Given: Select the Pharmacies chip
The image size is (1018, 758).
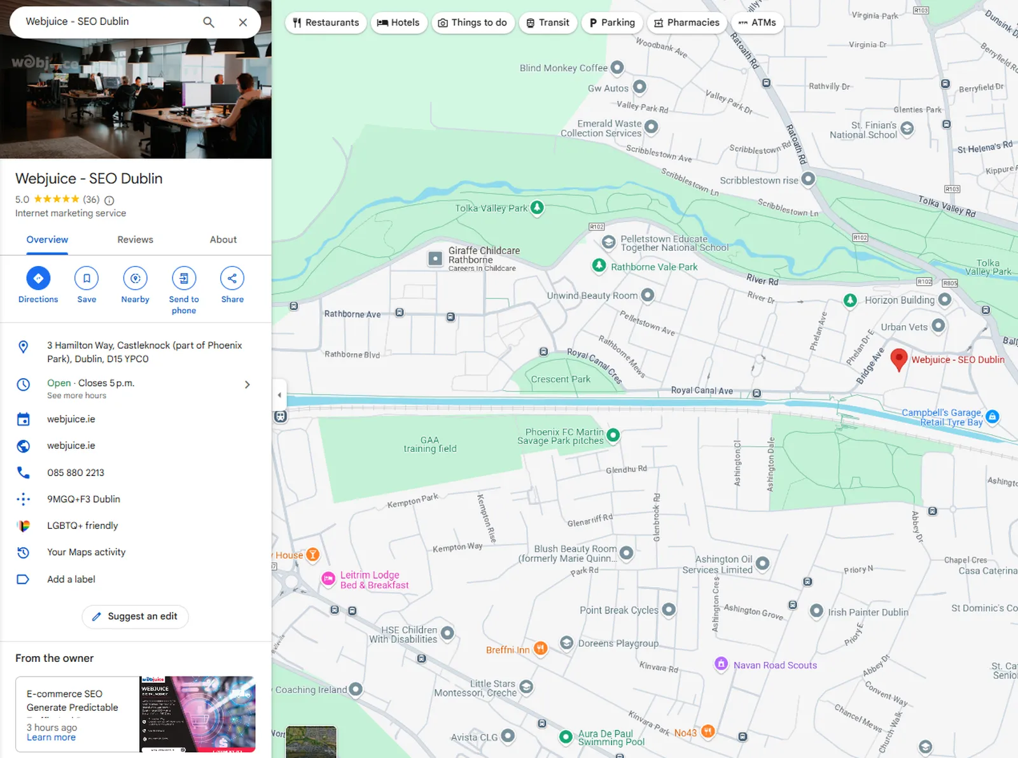Looking at the screenshot, I should 687,22.
